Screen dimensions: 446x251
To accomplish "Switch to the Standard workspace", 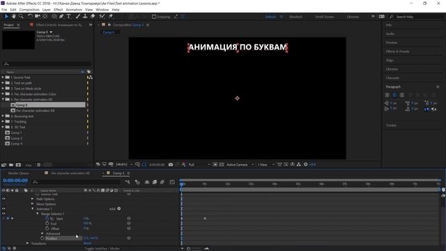I will pos(295,17).
